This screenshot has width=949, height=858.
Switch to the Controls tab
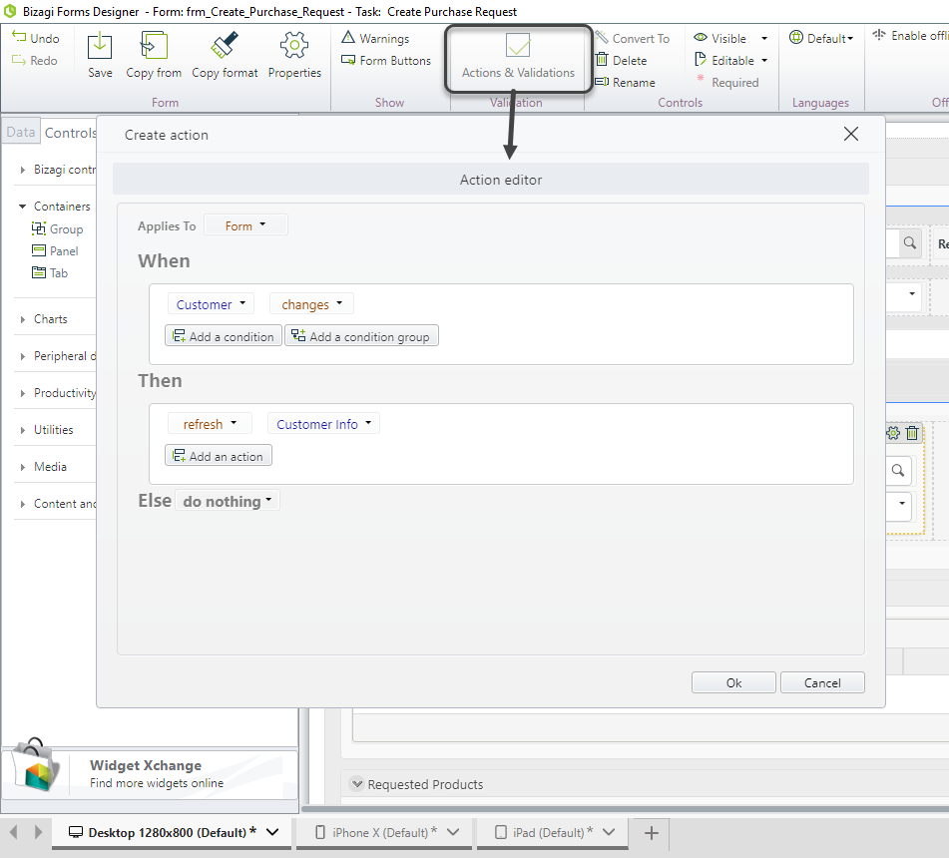click(x=70, y=132)
